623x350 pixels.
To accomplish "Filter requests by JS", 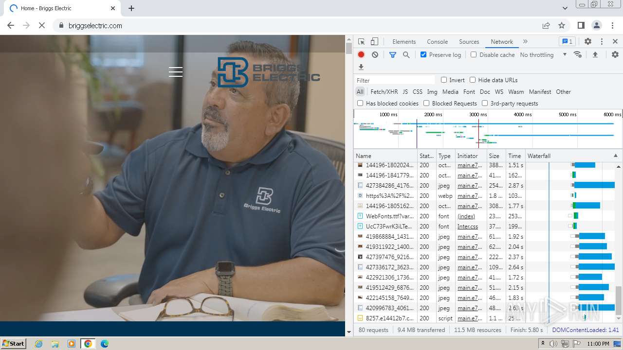I will click(405, 92).
